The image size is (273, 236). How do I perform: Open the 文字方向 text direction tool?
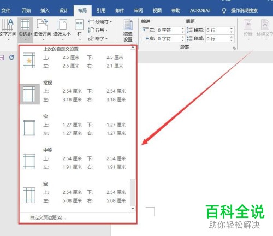[x=8, y=29]
